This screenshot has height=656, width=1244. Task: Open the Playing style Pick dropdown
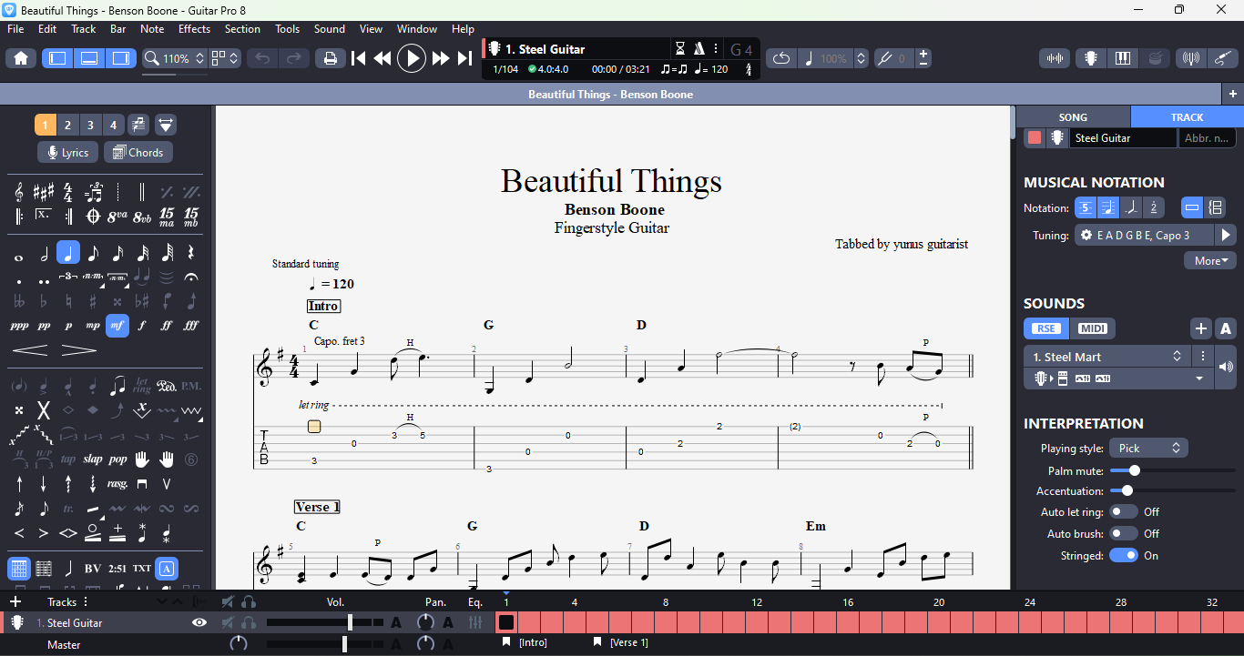pyautogui.click(x=1148, y=449)
